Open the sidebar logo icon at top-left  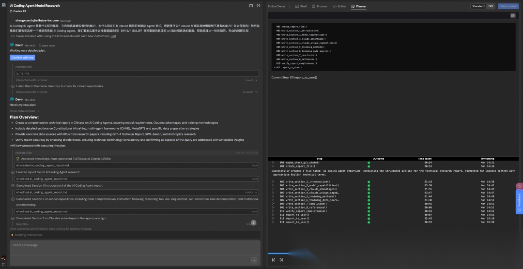[x=4, y=5]
